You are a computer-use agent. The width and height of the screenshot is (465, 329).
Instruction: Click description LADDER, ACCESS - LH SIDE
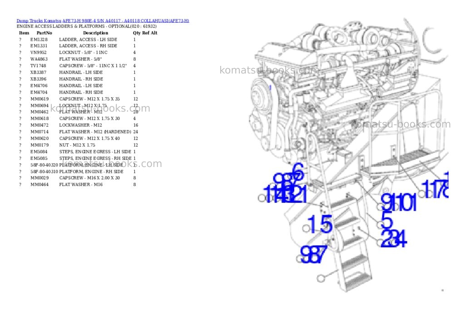pos(88,39)
